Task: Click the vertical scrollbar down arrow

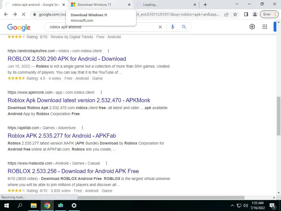Action: [279, 193]
